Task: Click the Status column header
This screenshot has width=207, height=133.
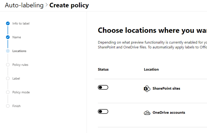Action: 103,69
